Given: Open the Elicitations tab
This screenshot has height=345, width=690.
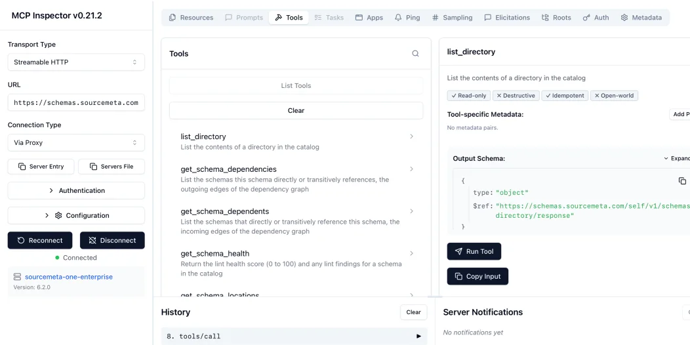Looking at the screenshot, I should point(507,18).
